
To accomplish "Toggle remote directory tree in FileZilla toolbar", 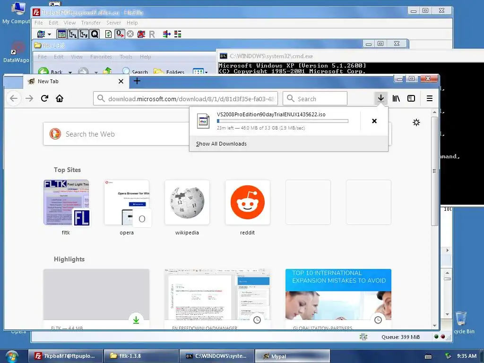I will pyautogui.click(x=84, y=34).
